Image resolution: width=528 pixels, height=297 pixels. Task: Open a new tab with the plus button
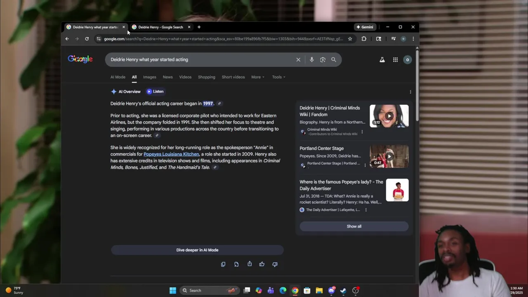pos(199,27)
